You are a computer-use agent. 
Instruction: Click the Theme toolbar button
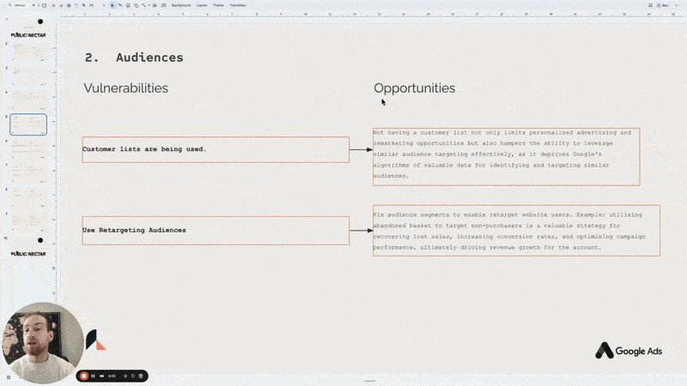[x=218, y=5]
